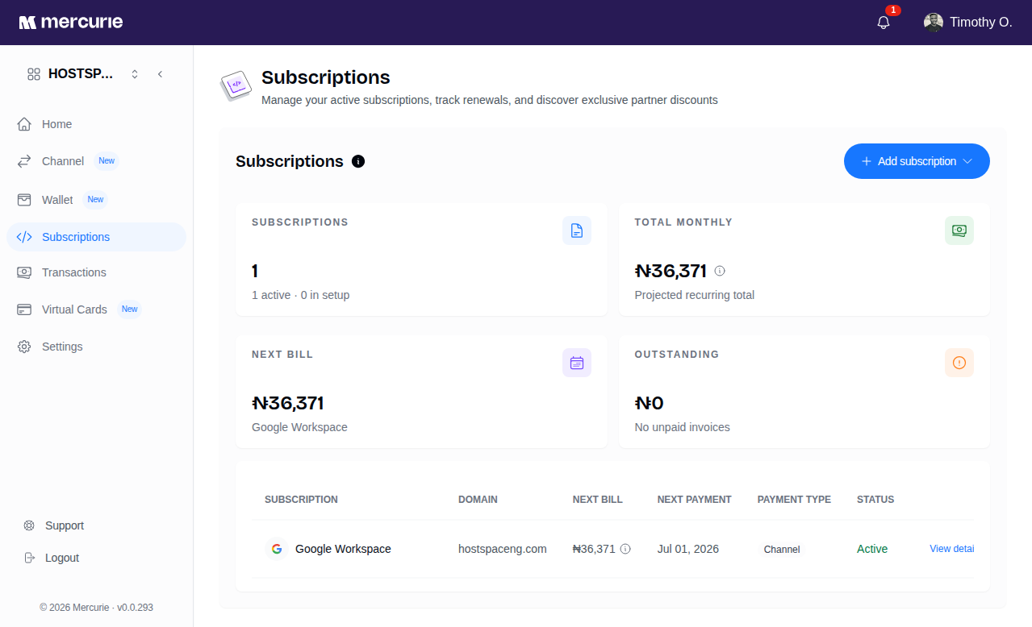Click the HOSTSP workspace grid icon
The image size is (1032, 627).
pos(34,74)
